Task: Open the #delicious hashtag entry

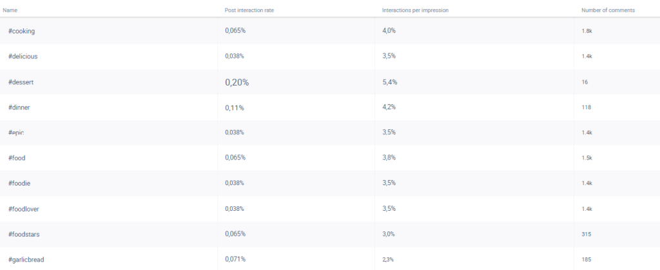Action: [23, 57]
